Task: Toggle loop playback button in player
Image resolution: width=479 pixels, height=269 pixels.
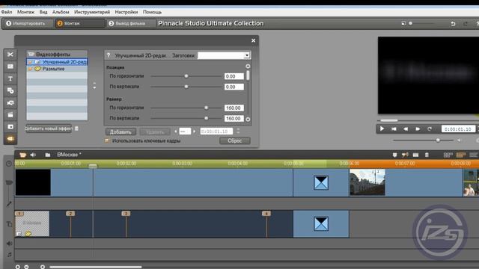Action: 430,129
